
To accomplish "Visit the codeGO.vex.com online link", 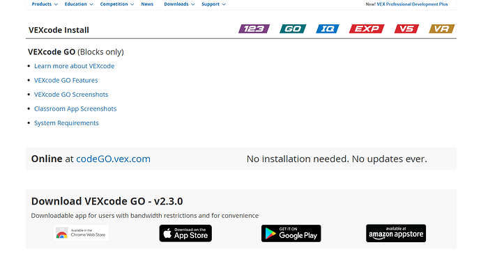I will pos(113,159).
